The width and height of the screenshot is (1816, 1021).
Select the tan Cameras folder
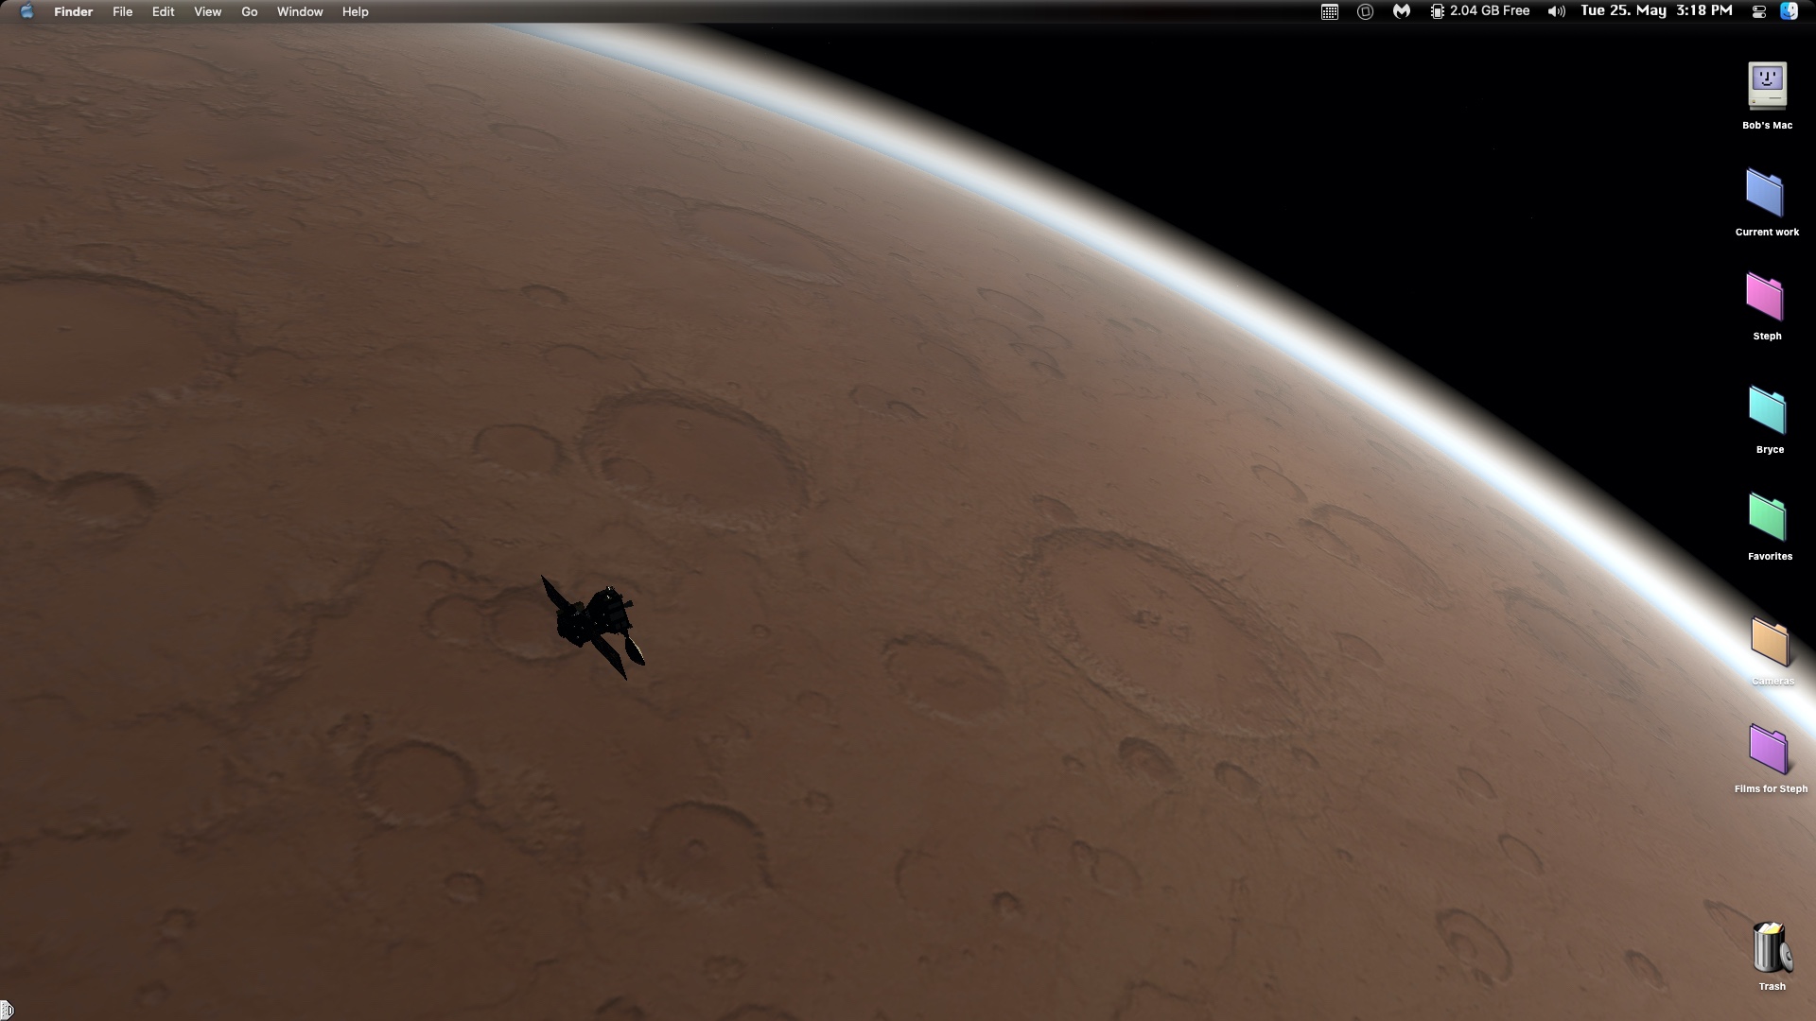pos(1770,642)
